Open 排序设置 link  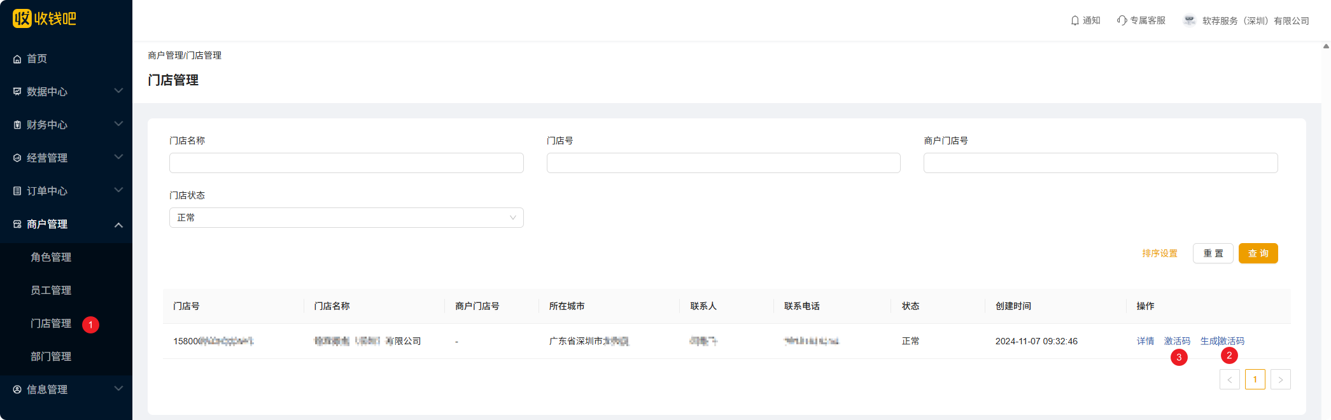(1160, 253)
